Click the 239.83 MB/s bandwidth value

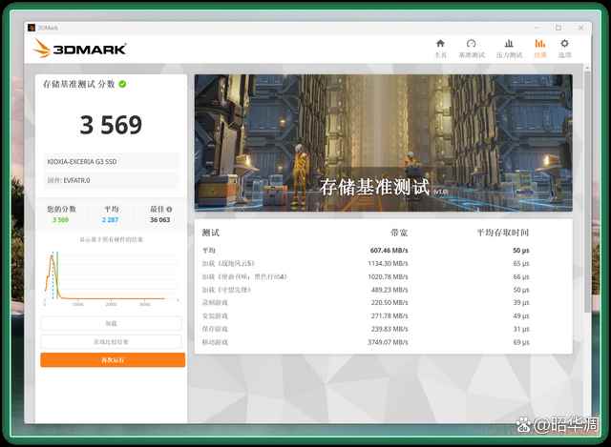[x=390, y=329]
